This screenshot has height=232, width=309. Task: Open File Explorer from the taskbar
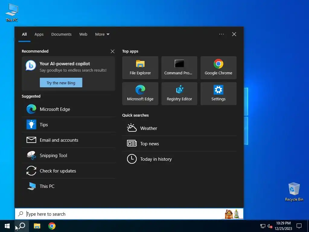(x=37, y=226)
